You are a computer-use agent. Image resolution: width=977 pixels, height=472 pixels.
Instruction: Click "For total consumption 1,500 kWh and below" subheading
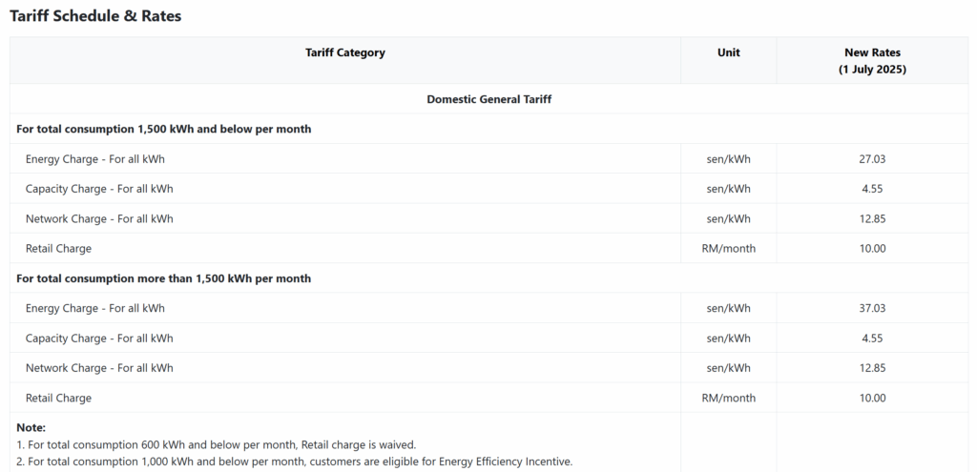click(163, 129)
